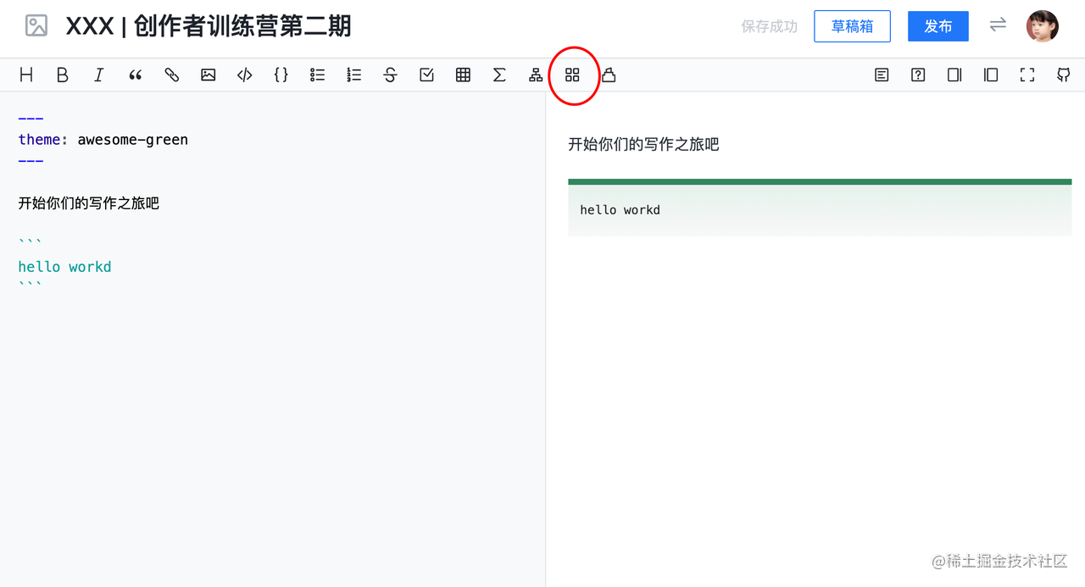Image resolution: width=1085 pixels, height=587 pixels.
Task: Show the table of contents
Action: coord(882,75)
